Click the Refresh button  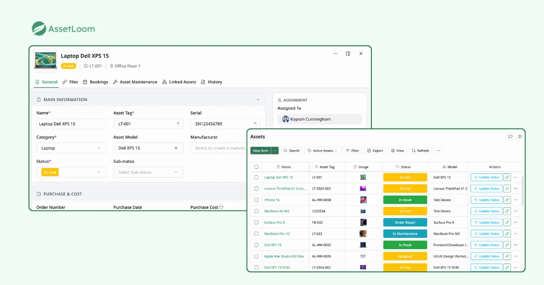[x=420, y=151]
